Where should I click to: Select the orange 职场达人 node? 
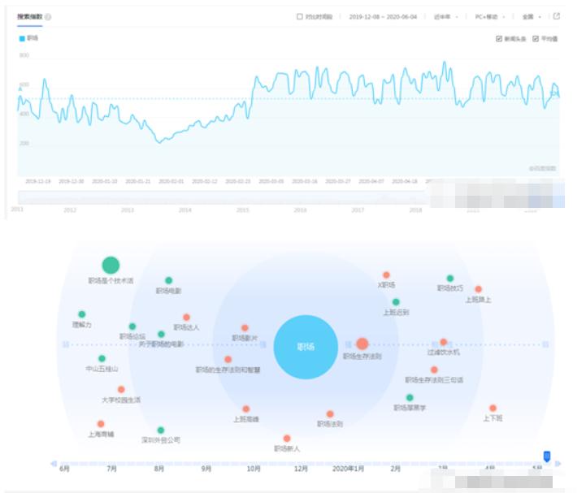tap(186, 317)
